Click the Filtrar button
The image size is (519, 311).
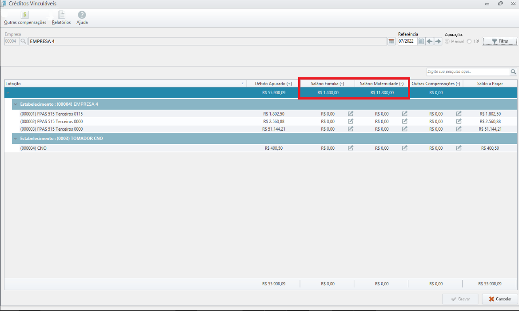500,41
